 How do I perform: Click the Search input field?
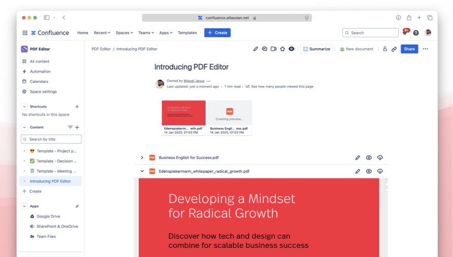point(370,33)
